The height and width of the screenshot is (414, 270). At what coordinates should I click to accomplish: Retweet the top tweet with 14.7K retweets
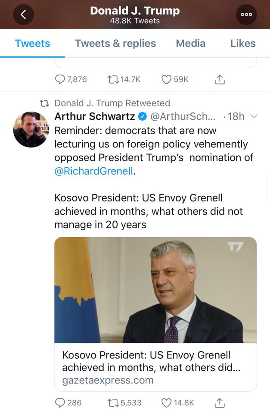[x=113, y=79]
